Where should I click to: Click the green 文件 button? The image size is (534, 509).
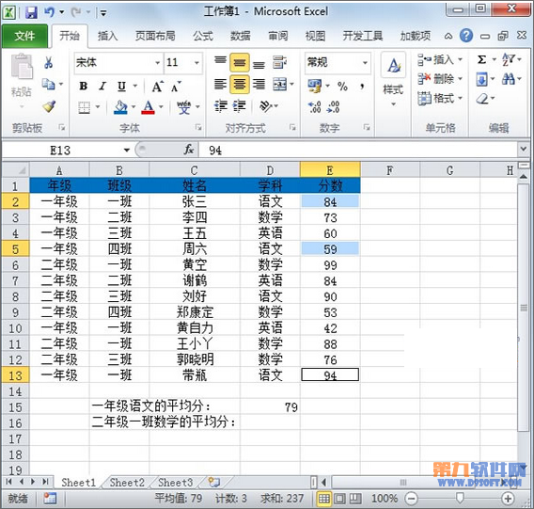tap(24, 36)
